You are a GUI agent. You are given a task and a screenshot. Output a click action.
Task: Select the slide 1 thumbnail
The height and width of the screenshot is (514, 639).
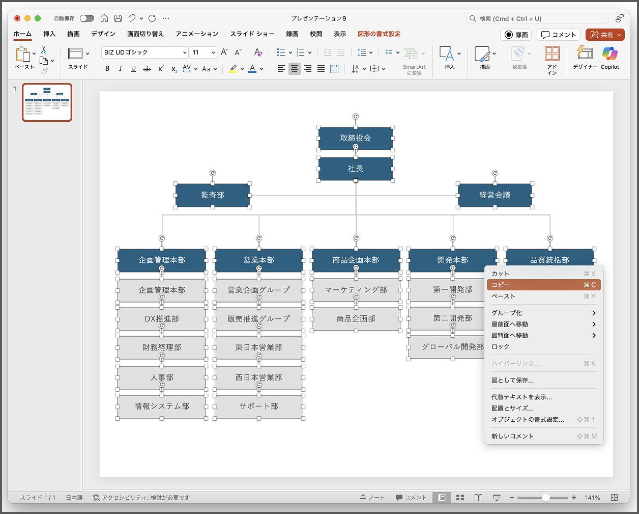(x=47, y=102)
